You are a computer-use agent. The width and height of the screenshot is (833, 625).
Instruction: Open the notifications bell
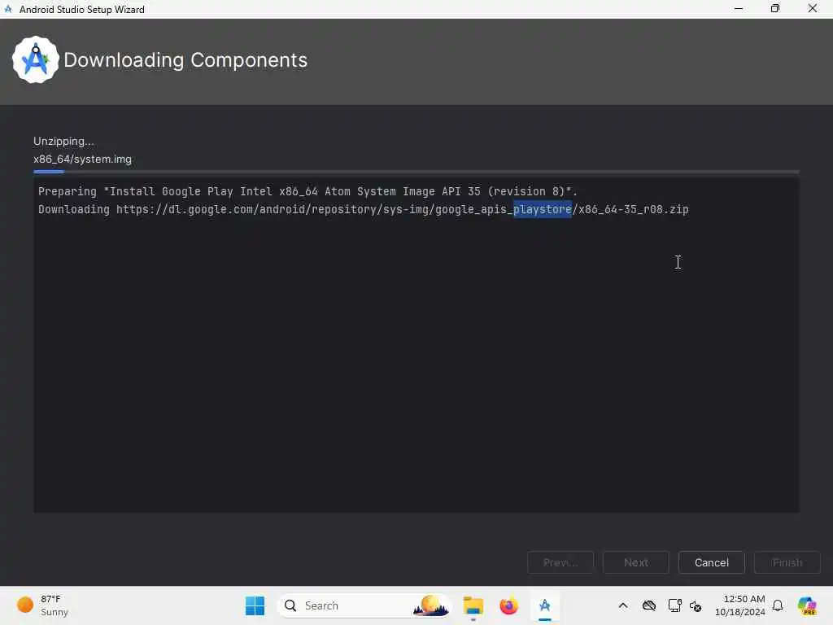tap(778, 605)
